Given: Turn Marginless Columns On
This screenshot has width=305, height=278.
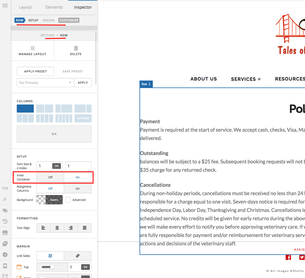Looking at the screenshot, I should [78, 189].
